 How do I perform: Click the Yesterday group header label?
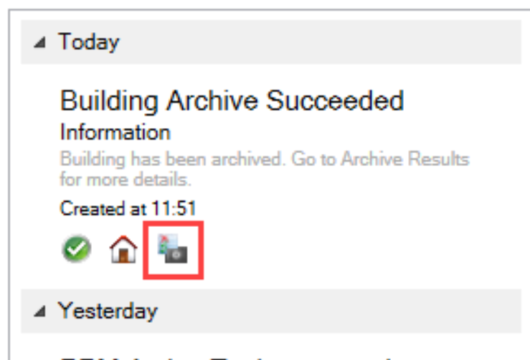pos(108,311)
